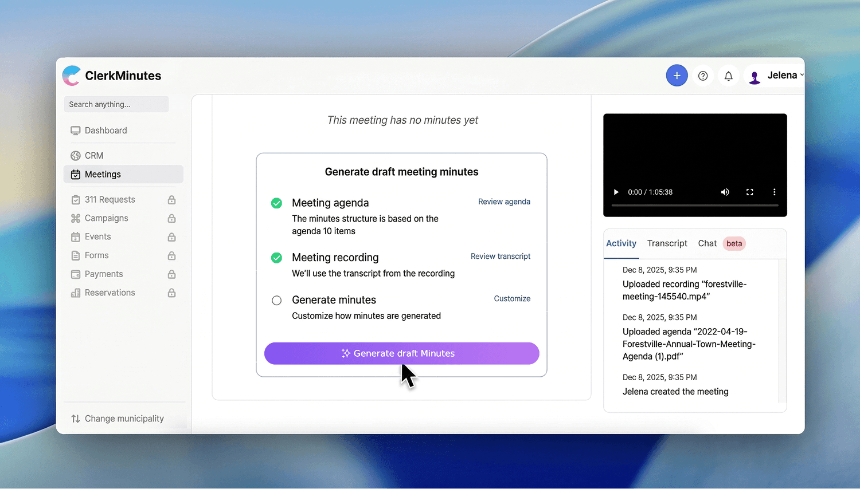Click the CRM globe icon
The image size is (860, 489).
tap(75, 156)
